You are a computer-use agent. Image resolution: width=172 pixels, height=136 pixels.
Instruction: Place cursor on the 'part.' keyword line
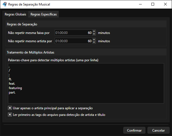[12, 92]
